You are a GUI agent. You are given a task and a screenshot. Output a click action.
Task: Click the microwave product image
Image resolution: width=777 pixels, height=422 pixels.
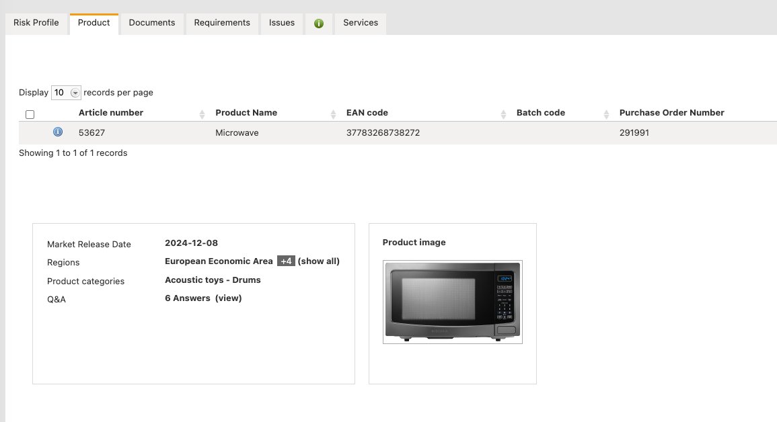point(452,302)
